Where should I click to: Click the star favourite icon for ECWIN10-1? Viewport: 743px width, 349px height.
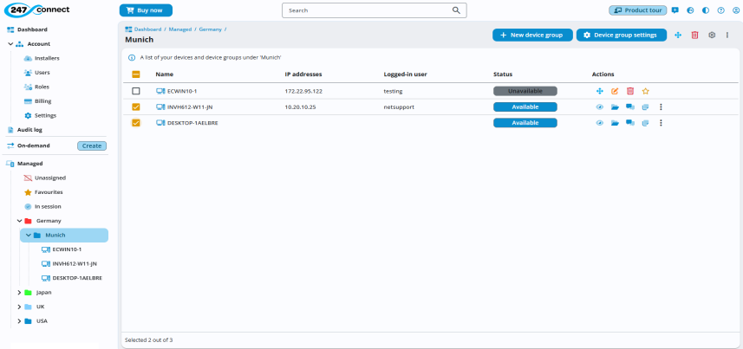645,91
